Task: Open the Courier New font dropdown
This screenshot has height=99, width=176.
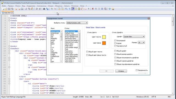Action: point(134,37)
